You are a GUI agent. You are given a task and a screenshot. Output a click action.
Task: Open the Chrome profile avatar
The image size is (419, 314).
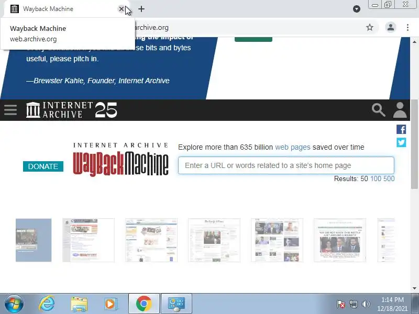[390, 27]
